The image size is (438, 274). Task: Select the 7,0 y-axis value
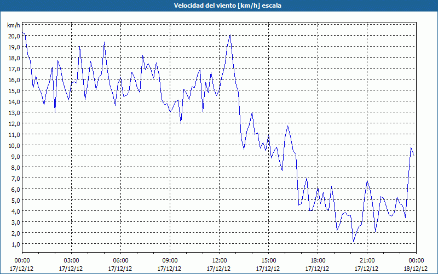coord(15,179)
